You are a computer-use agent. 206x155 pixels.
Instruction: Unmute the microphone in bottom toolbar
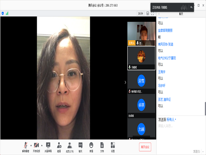coord(26,147)
